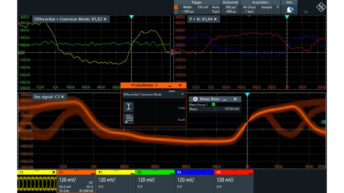
Task: Expand the Differential / Common Mode dropdown
Action: click(x=183, y=94)
